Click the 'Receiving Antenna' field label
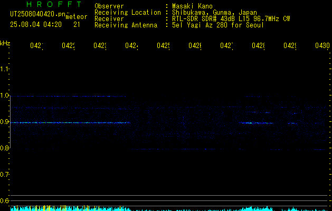Viewport: 332px width, 211px height. coord(126,25)
